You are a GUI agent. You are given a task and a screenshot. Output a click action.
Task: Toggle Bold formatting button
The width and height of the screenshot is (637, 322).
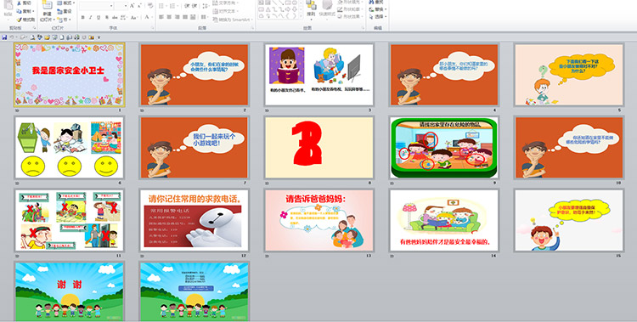tap(83, 17)
